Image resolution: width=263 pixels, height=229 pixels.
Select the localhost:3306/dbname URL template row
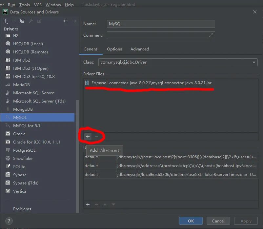(171, 174)
